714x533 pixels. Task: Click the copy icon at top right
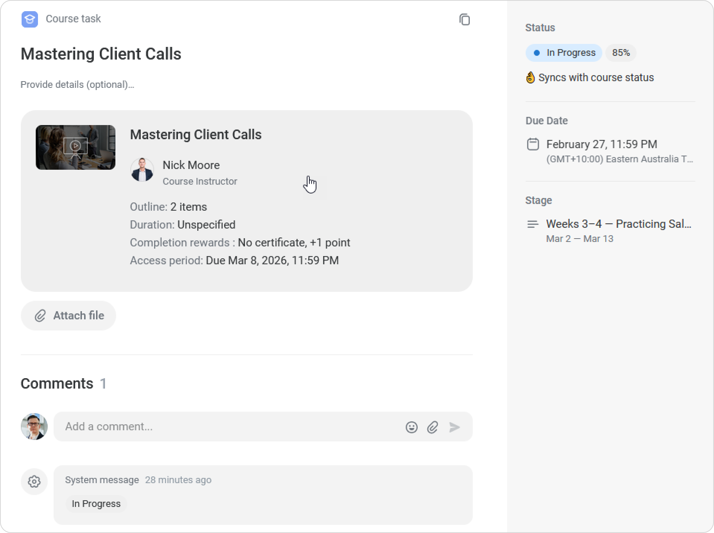click(x=464, y=19)
